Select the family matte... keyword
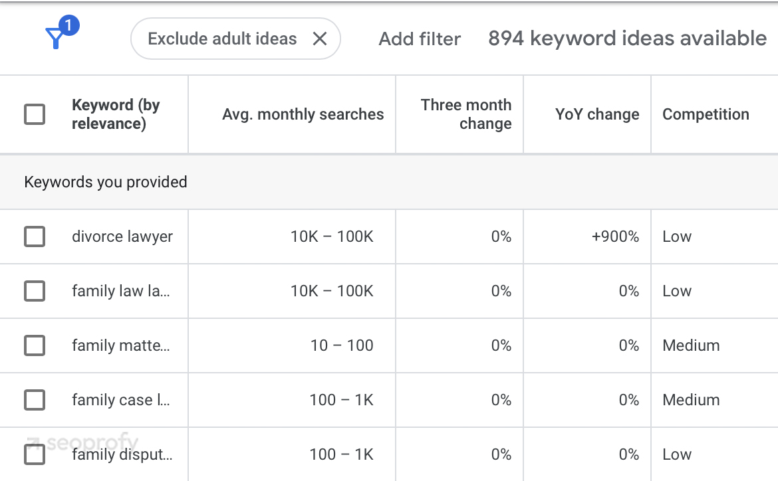778x481 pixels. click(x=120, y=345)
